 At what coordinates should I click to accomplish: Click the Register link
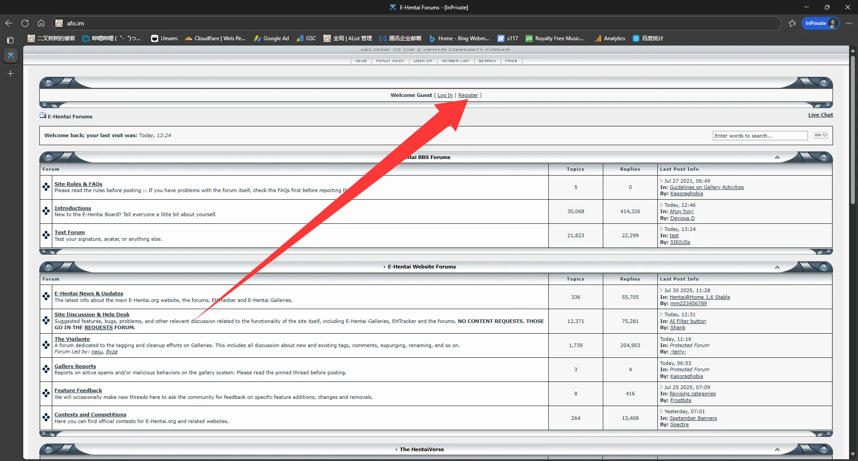468,95
